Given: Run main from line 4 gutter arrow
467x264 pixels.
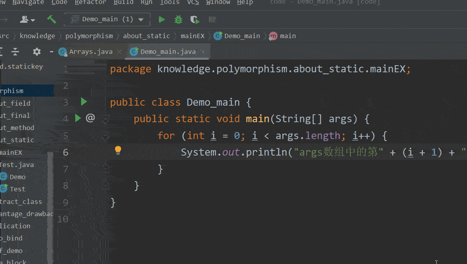Looking at the screenshot, I should tap(78, 118).
